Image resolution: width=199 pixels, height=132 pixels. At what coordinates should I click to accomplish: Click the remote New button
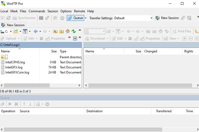point(171,38)
